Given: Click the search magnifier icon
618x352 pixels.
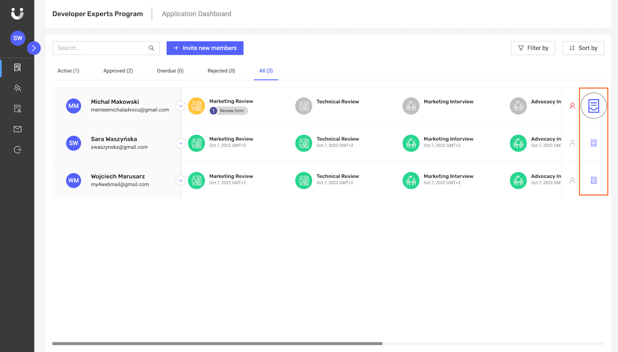Looking at the screenshot, I should [x=151, y=48].
